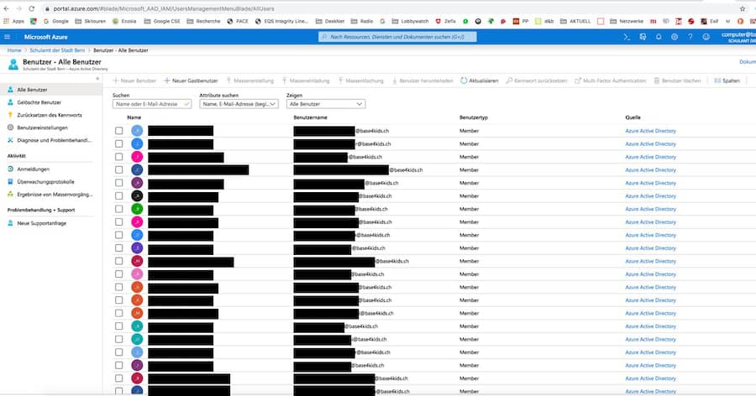The height and width of the screenshot is (396, 756).
Task: Open the notifications bell
Action: point(658,37)
